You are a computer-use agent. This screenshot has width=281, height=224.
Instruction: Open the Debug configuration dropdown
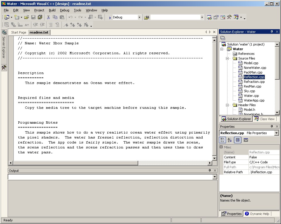pyautogui.click(x=139, y=17)
